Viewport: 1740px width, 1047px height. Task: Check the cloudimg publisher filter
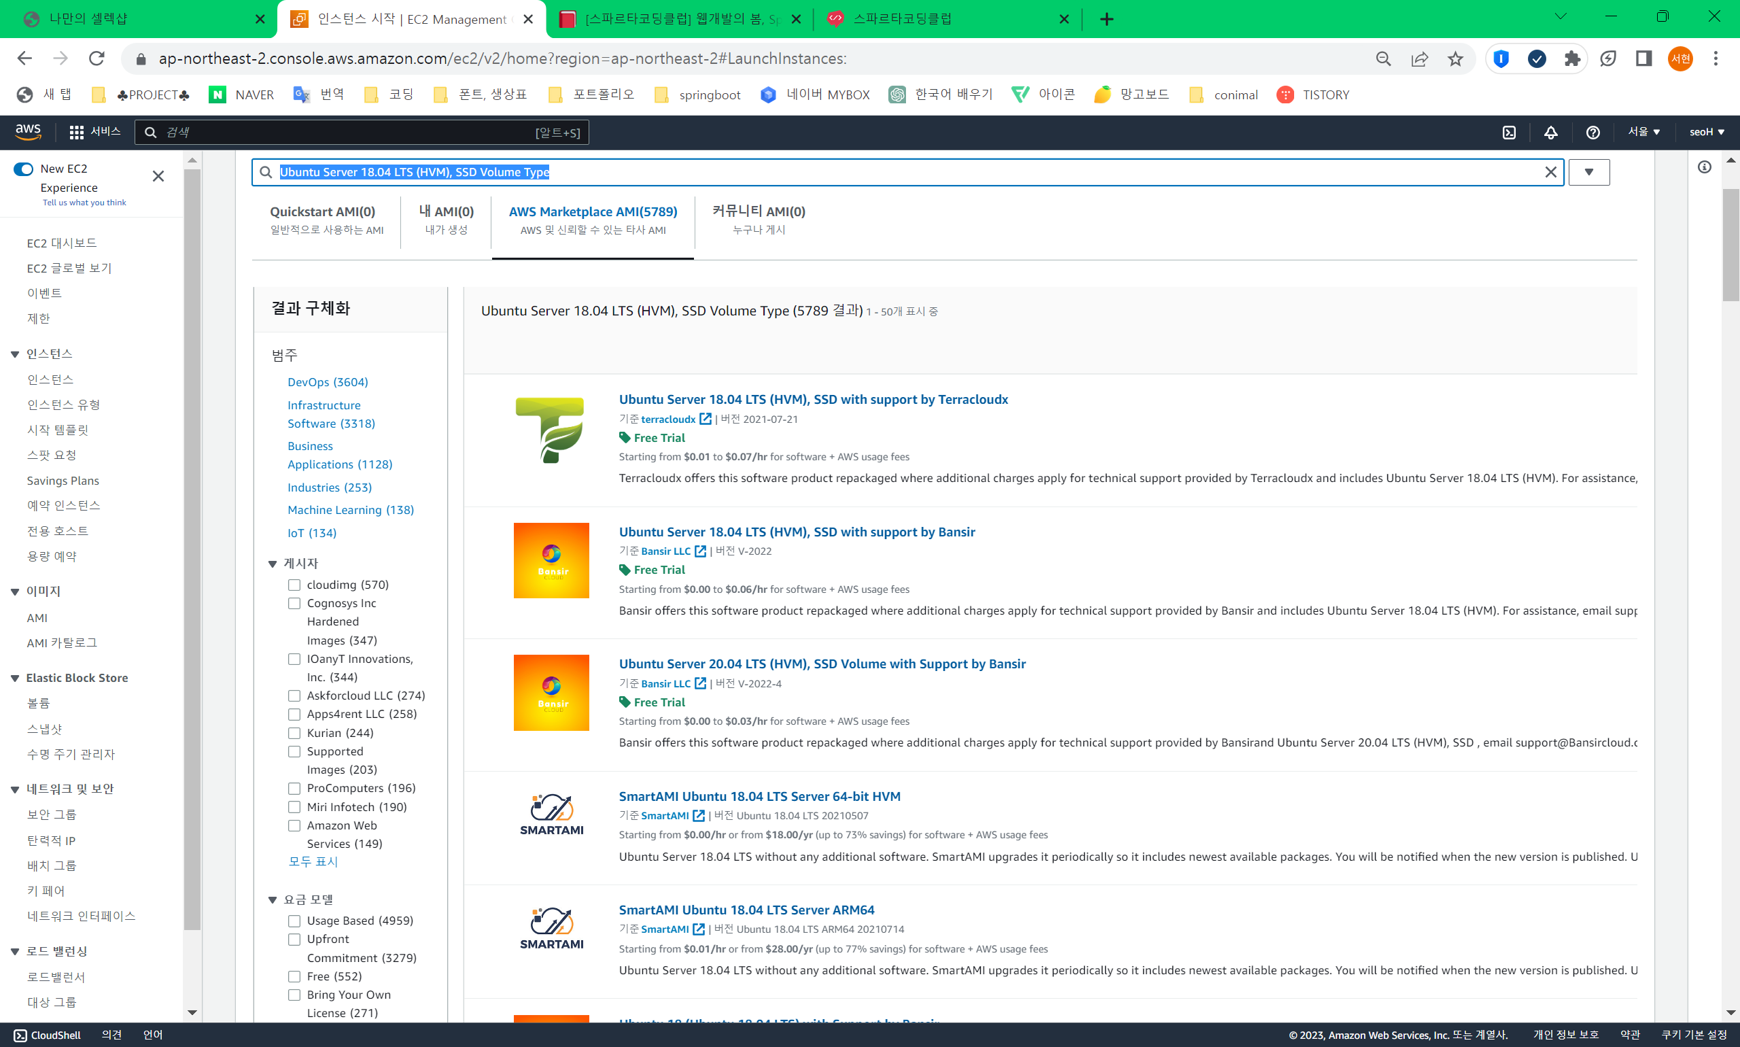tap(294, 585)
